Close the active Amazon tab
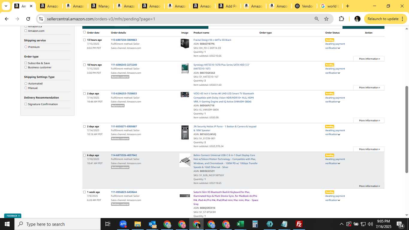This screenshot has width=409, height=230. [31, 6]
